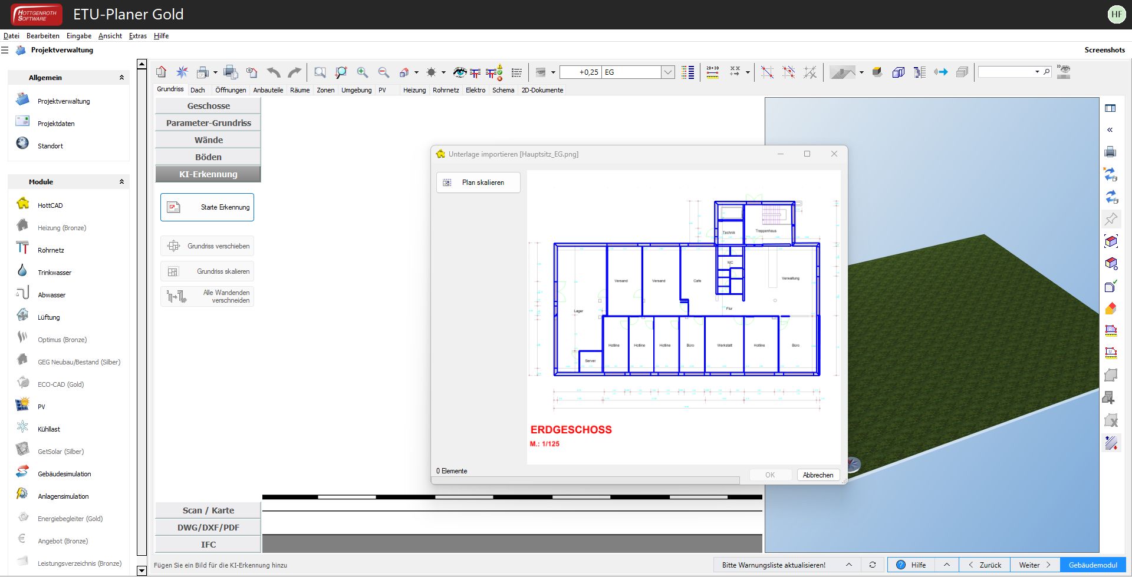The width and height of the screenshot is (1132, 577).
Task: Open Anlagensimulation module
Action: [63, 496]
